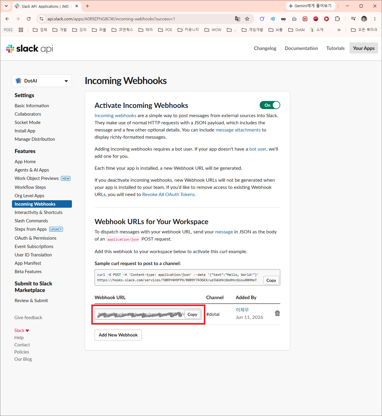Reload the page with the refresh icon
The image size is (382, 416).
29,19
